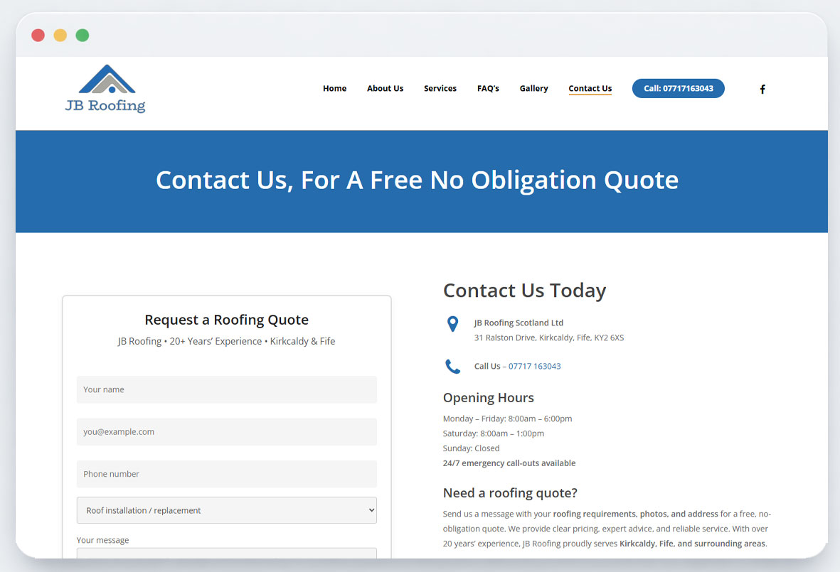This screenshot has height=572, width=840.
Task: Navigate to Services in the navbar
Action: 440,89
